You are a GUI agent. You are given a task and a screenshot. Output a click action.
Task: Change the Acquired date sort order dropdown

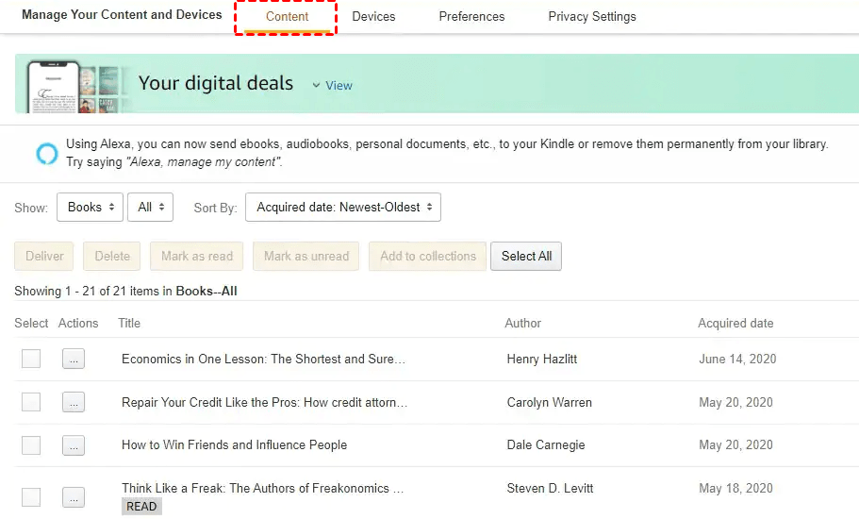[343, 208]
